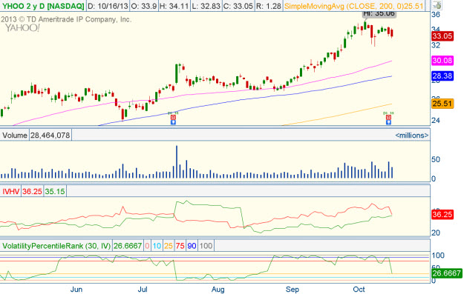Viewport: 464px width, 294px height.
Task: Open the chart drawing tool icon at top right
Action: [437, 5]
